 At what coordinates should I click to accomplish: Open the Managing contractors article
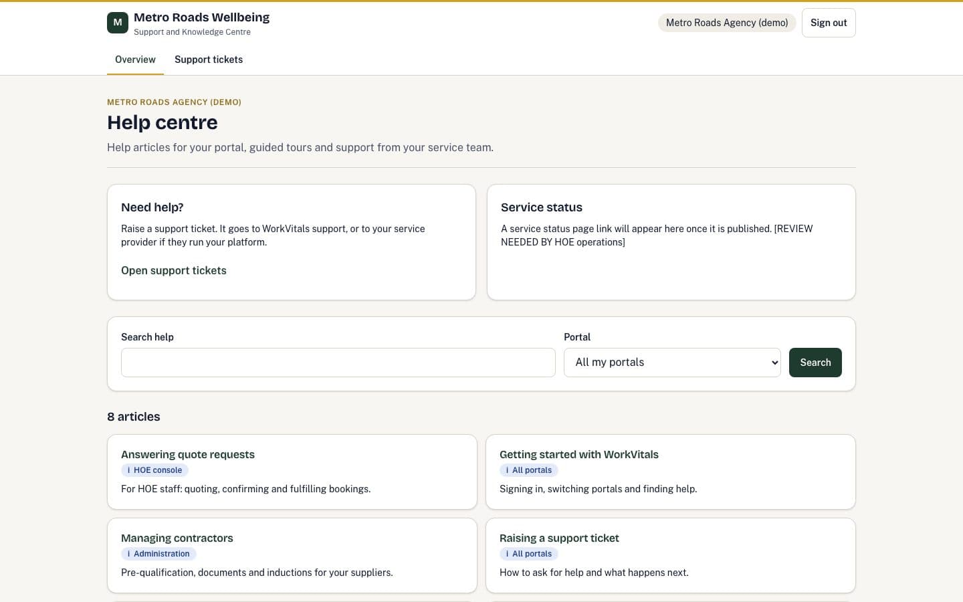[177, 538]
